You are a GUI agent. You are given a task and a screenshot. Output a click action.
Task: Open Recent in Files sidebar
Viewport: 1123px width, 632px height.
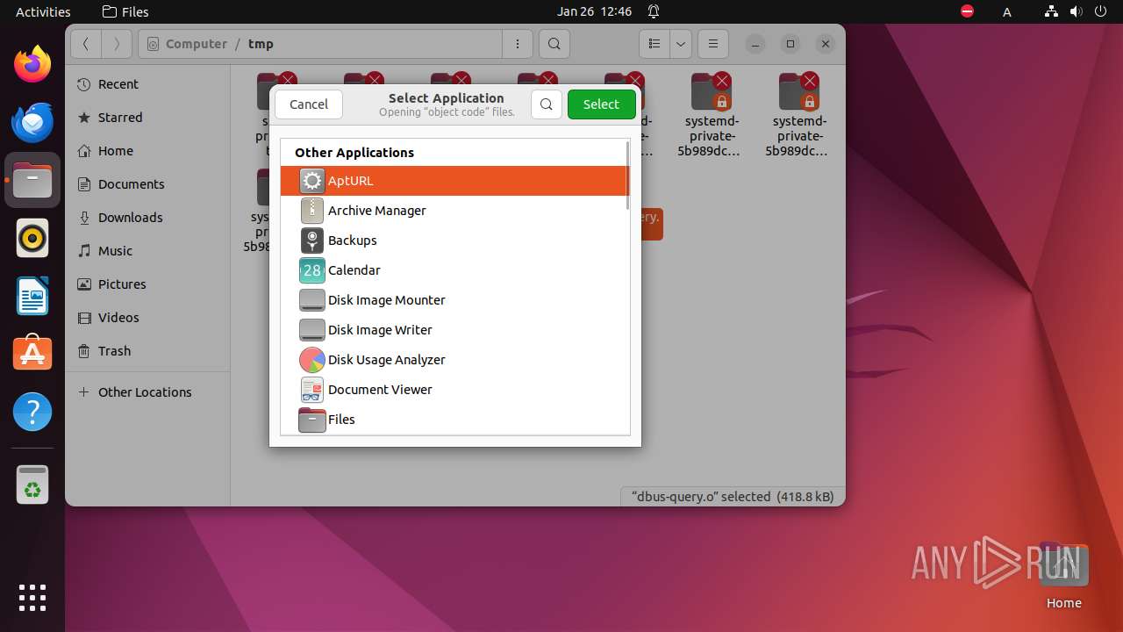point(147,84)
